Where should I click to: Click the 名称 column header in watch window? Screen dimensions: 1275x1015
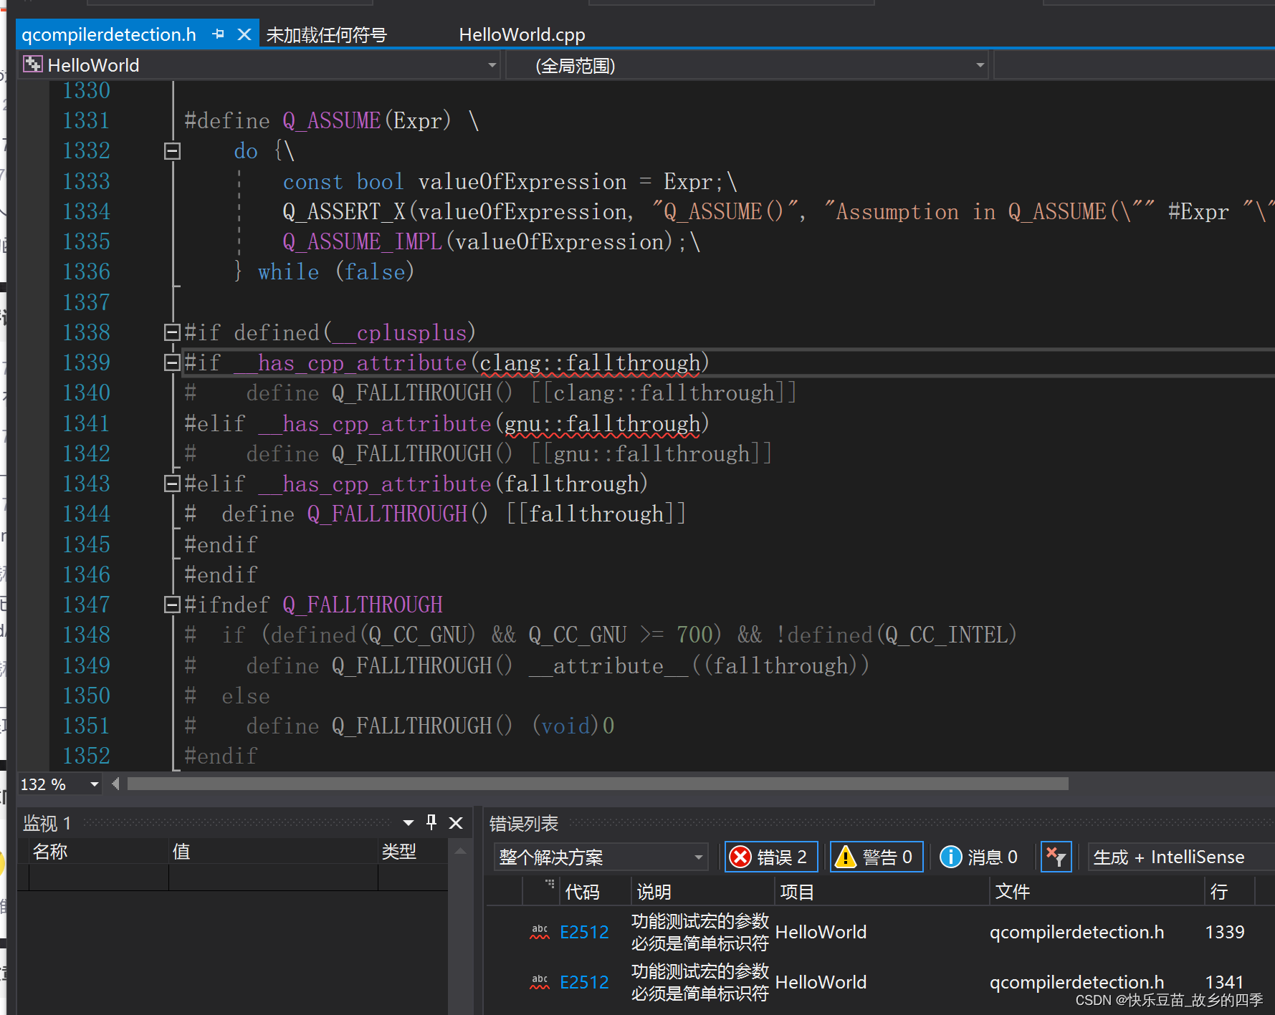99,851
